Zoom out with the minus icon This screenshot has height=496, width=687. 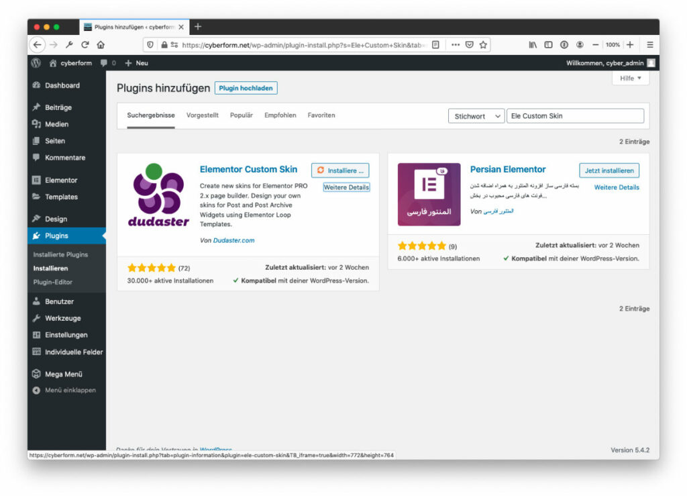[596, 45]
